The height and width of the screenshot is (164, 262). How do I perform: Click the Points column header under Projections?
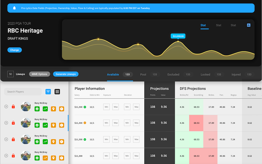pos(153,95)
